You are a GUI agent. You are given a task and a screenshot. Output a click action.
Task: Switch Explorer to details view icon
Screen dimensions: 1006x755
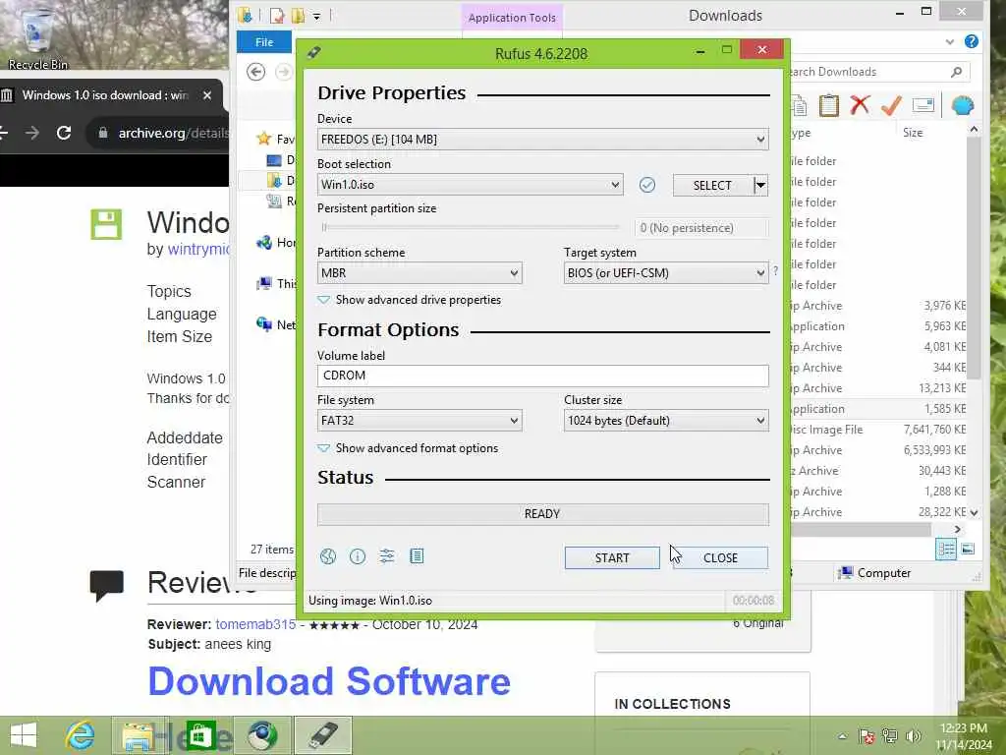[946, 549]
